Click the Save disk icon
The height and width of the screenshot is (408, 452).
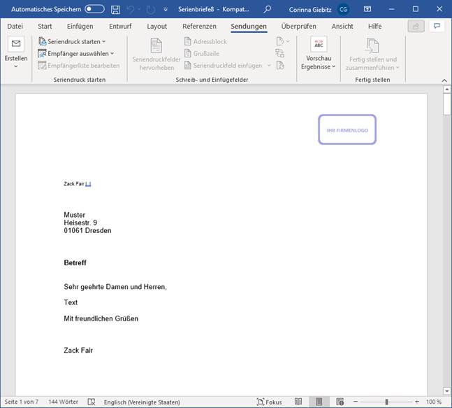click(x=115, y=10)
